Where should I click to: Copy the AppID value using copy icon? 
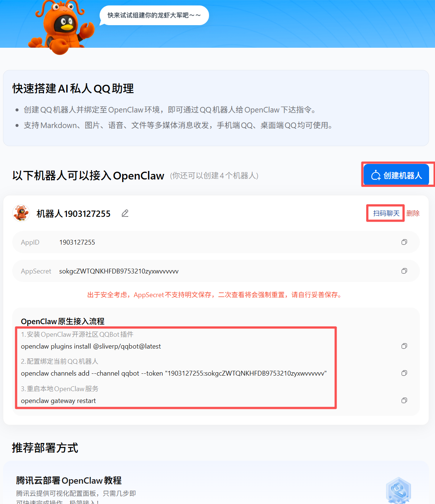click(404, 242)
